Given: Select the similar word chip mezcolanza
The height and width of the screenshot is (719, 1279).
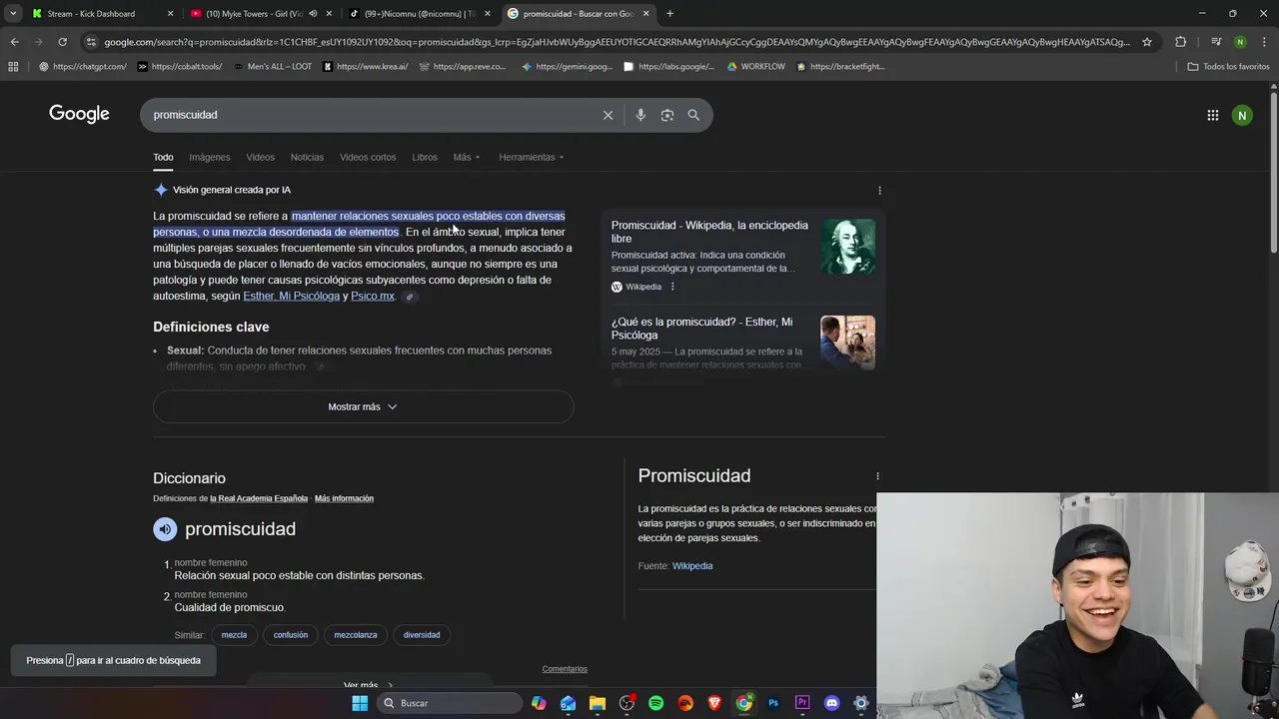Looking at the screenshot, I should (x=356, y=635).
